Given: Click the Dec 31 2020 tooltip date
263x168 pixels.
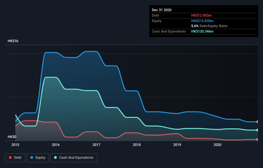Looking at the screenshot, I should pyautogui.click(x=161, y=10).
